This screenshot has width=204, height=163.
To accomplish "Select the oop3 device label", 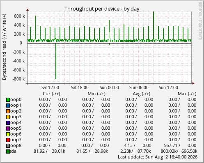I will point(16,117).
